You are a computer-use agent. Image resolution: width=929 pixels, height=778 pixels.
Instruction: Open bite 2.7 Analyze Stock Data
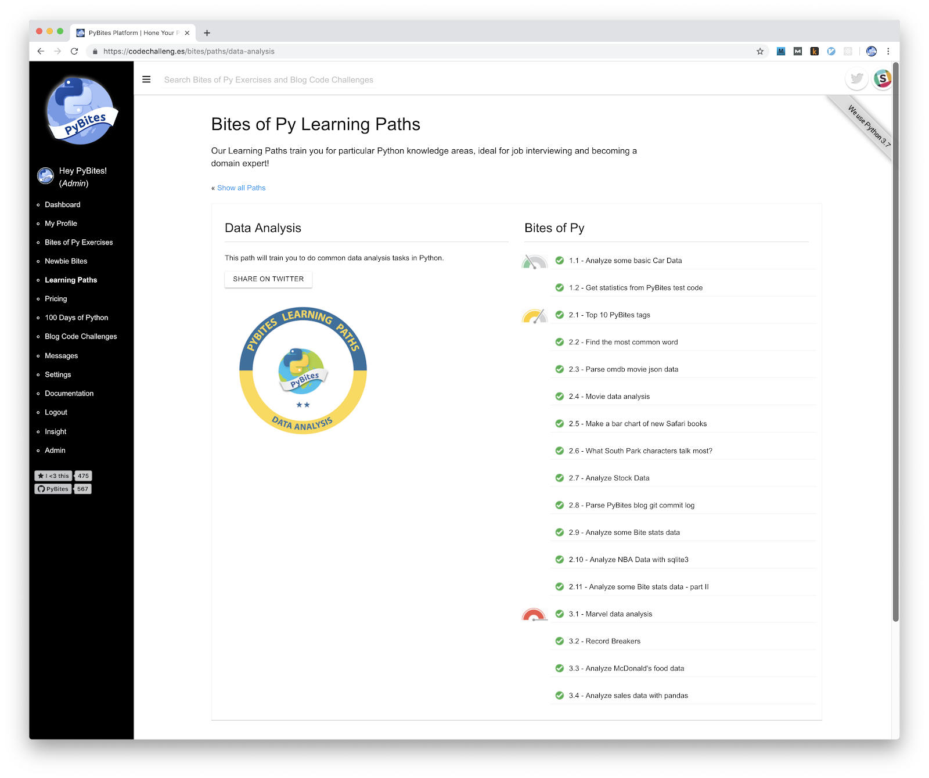point(609,478)
